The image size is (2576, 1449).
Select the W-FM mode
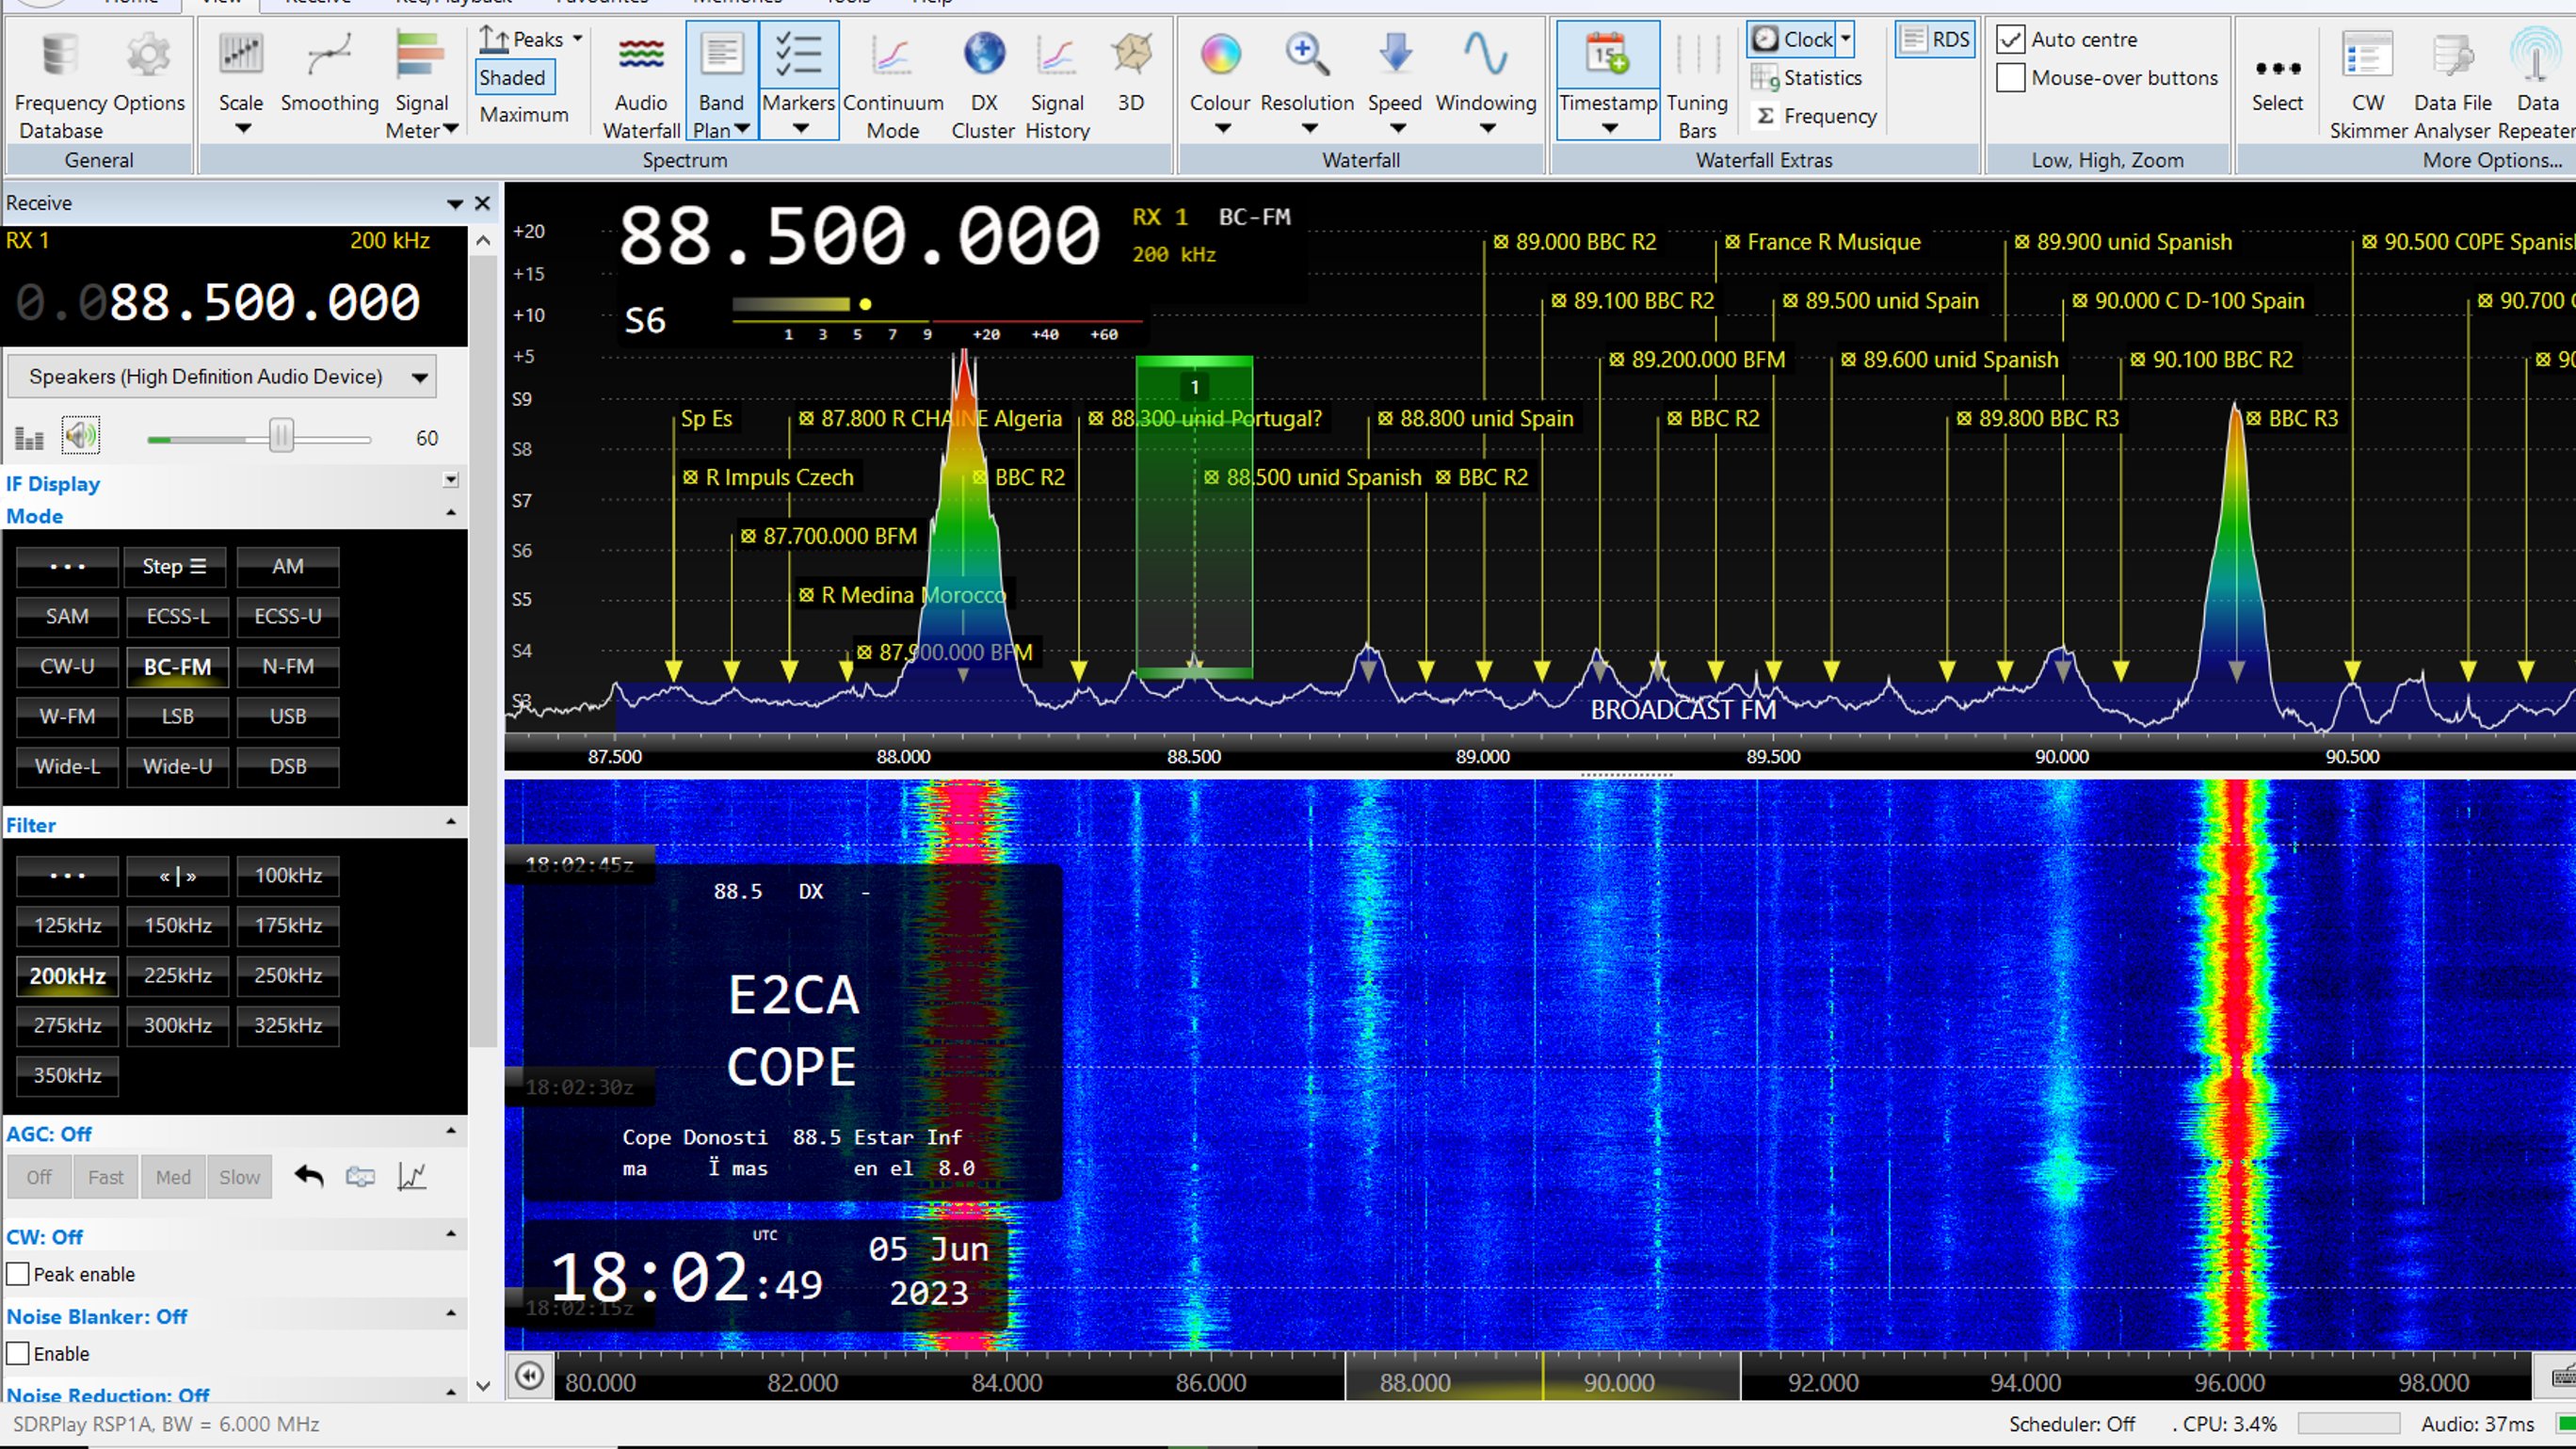(67, 716)
